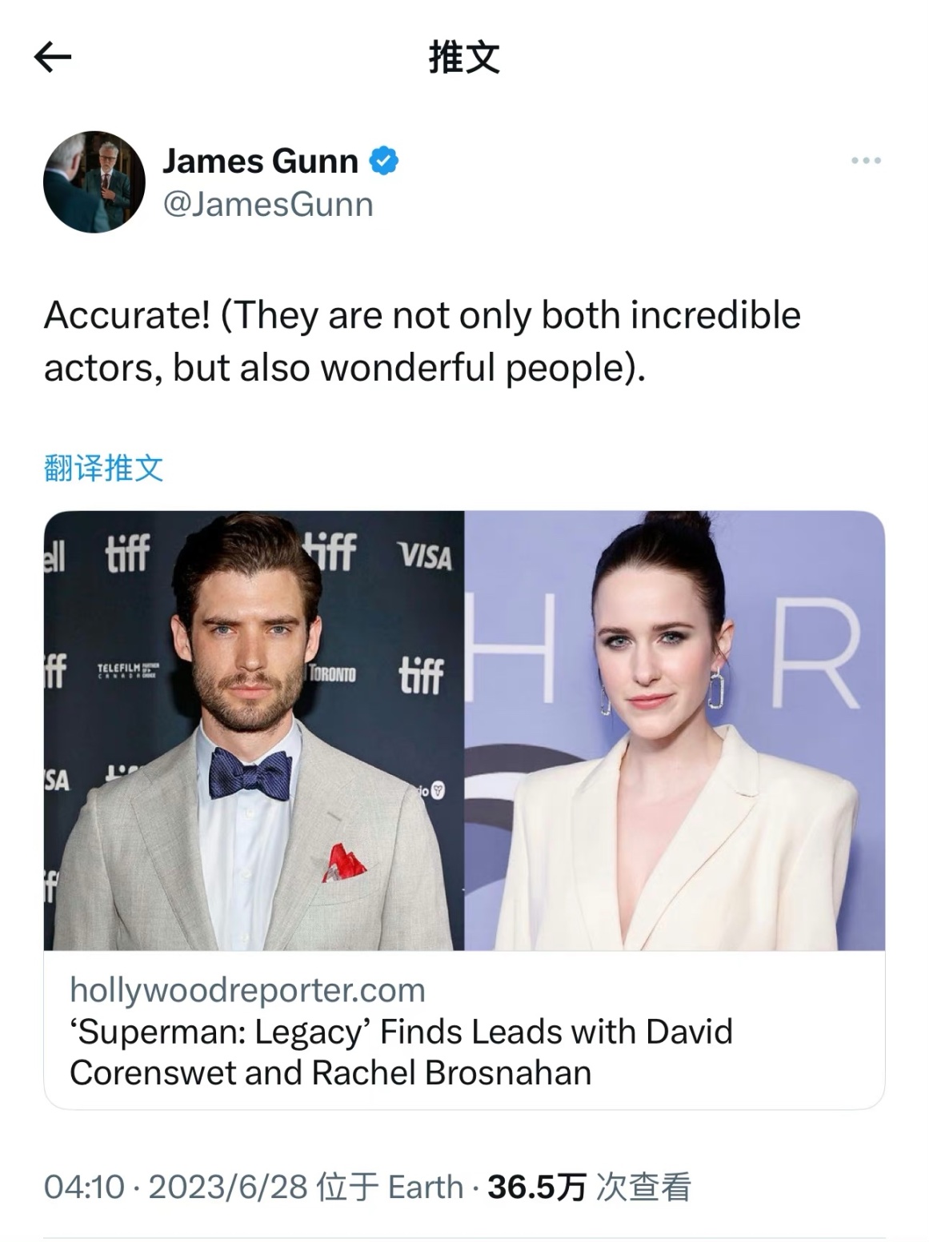Tap the 36.5万 view count number
Screen dimensions: 929x1242
click(x=537, y=1187)
